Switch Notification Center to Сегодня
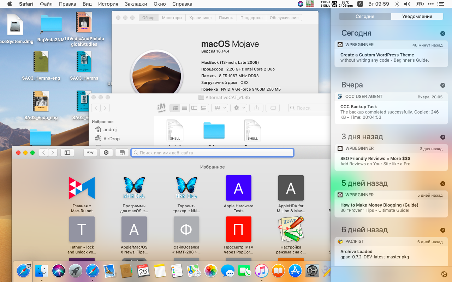 (x=365, y=17)
